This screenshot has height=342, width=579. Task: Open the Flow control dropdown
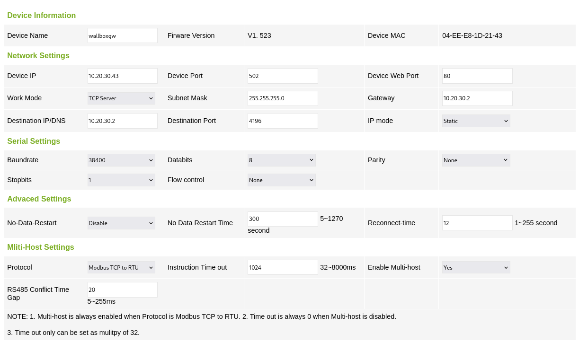(x=282, y=180)
